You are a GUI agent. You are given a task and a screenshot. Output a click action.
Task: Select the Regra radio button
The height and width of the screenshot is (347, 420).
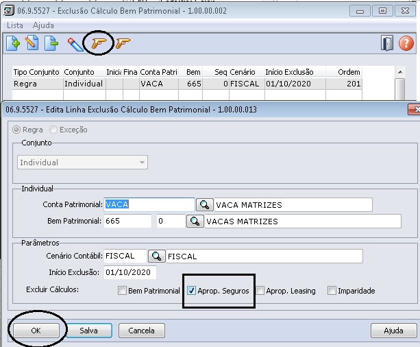(16, 130)
